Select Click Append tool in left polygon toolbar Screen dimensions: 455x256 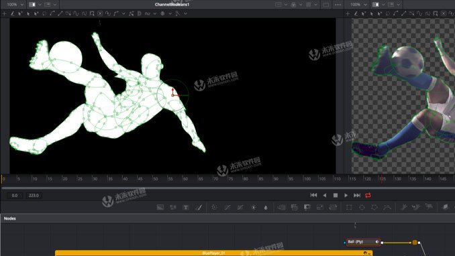point(4,13)
